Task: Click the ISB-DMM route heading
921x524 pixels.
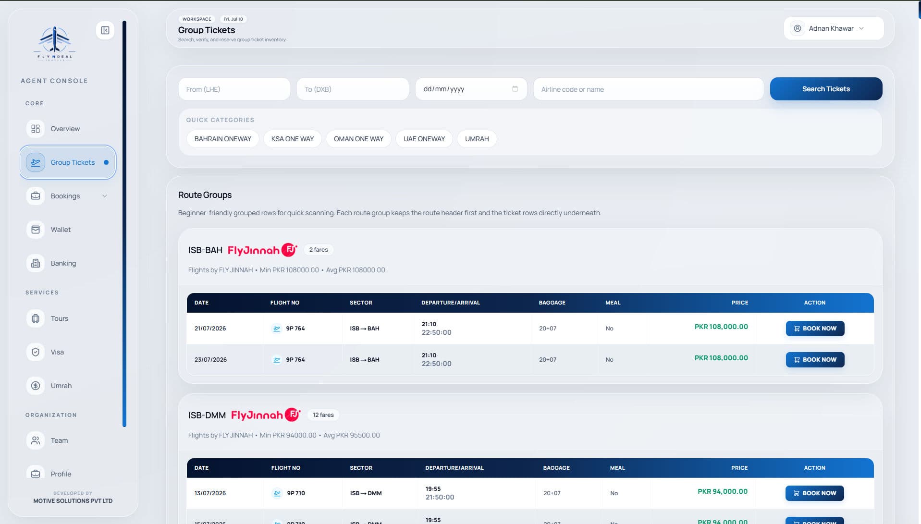Action: point(207,415)
